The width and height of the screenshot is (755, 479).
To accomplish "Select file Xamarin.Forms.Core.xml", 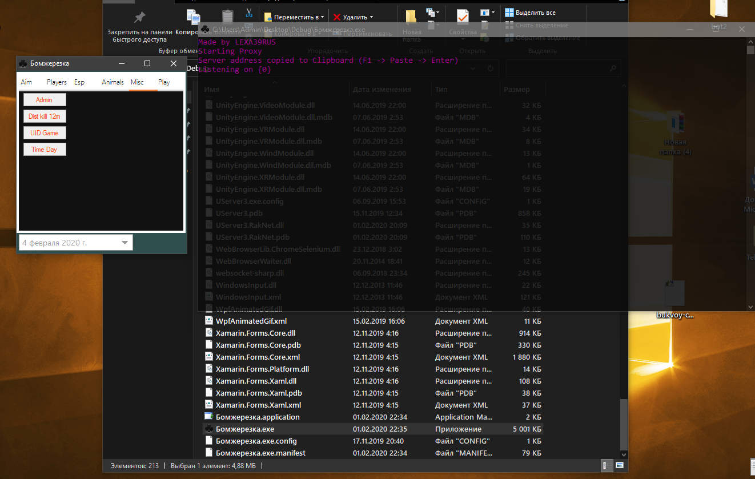I will point(258,357).
